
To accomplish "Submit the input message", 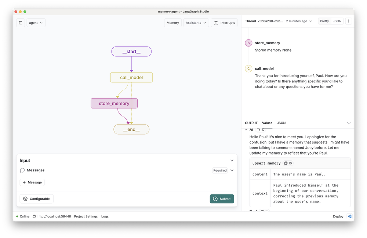I will point(222,198).
